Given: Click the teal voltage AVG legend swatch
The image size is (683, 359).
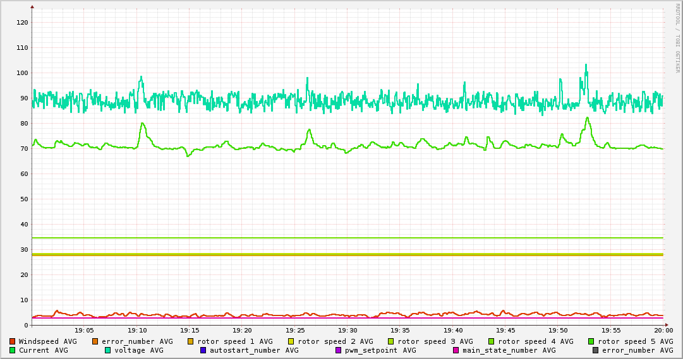Looking at the screenshot, I should [108, 350].
